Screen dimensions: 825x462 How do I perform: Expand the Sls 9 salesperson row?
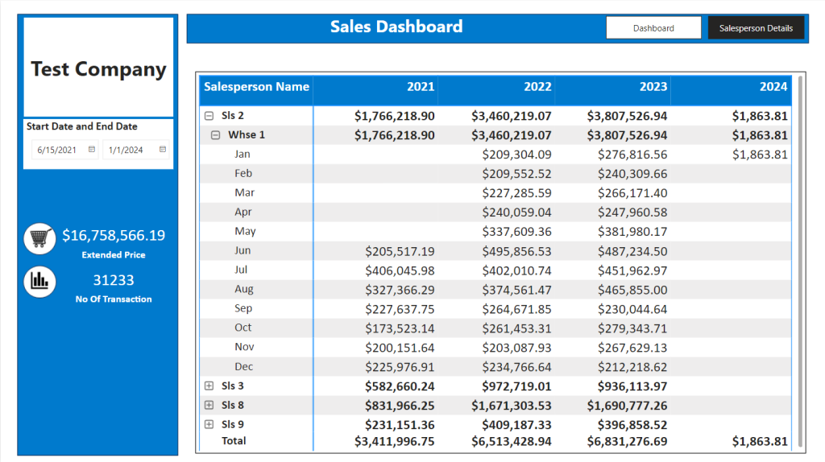point(209,424)
